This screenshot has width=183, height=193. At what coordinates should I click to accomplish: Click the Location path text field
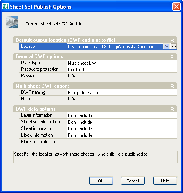tap(115, 46)
